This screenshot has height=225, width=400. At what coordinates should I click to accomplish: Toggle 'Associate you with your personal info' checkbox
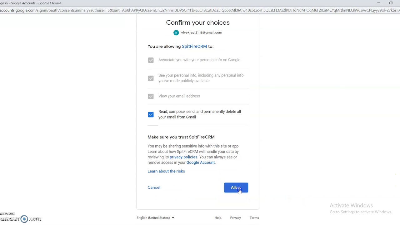(151, 60)
